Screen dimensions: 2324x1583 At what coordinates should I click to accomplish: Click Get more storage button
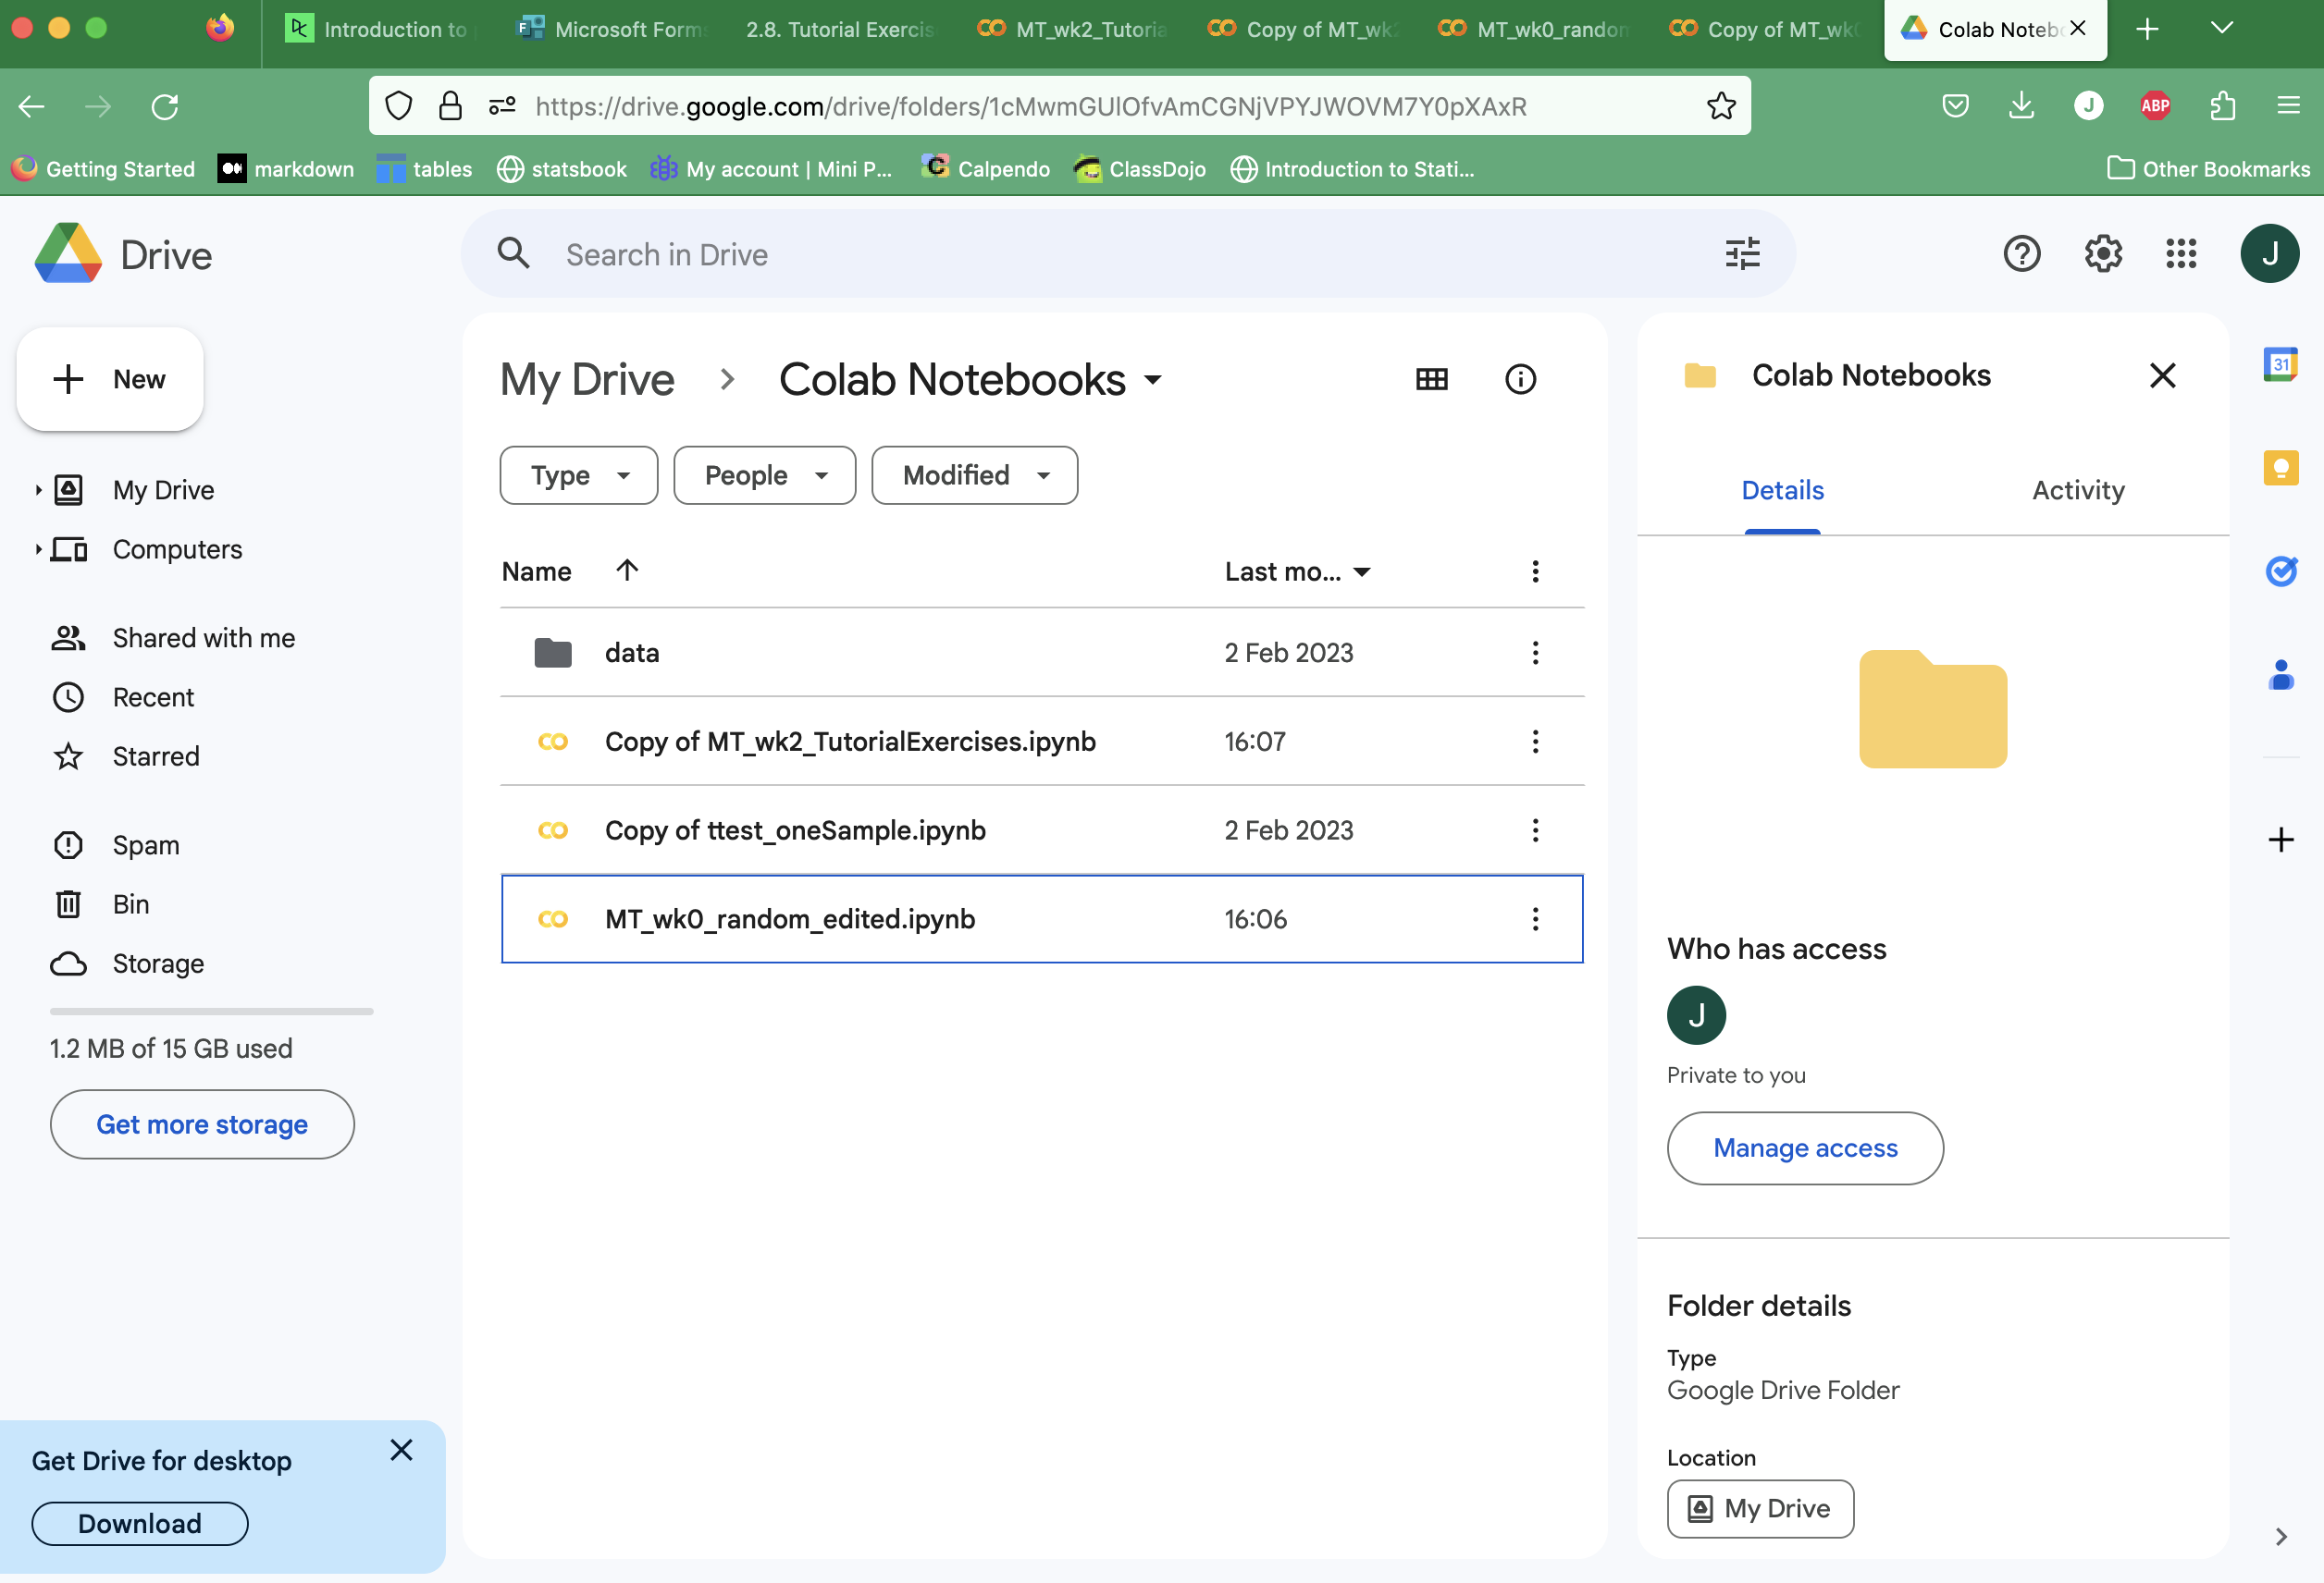[x=202, y=1124]
